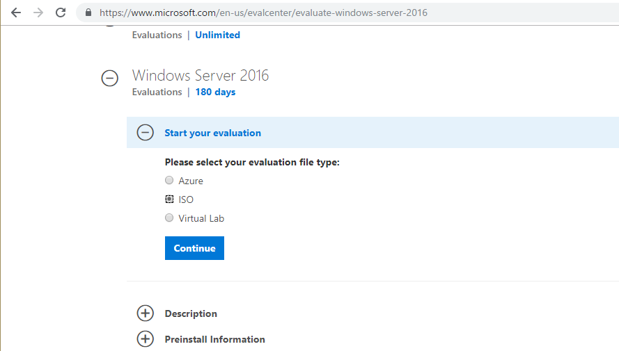Screen dimensions: 619x351
Task: Reload the current page
Action: point(61,13)
